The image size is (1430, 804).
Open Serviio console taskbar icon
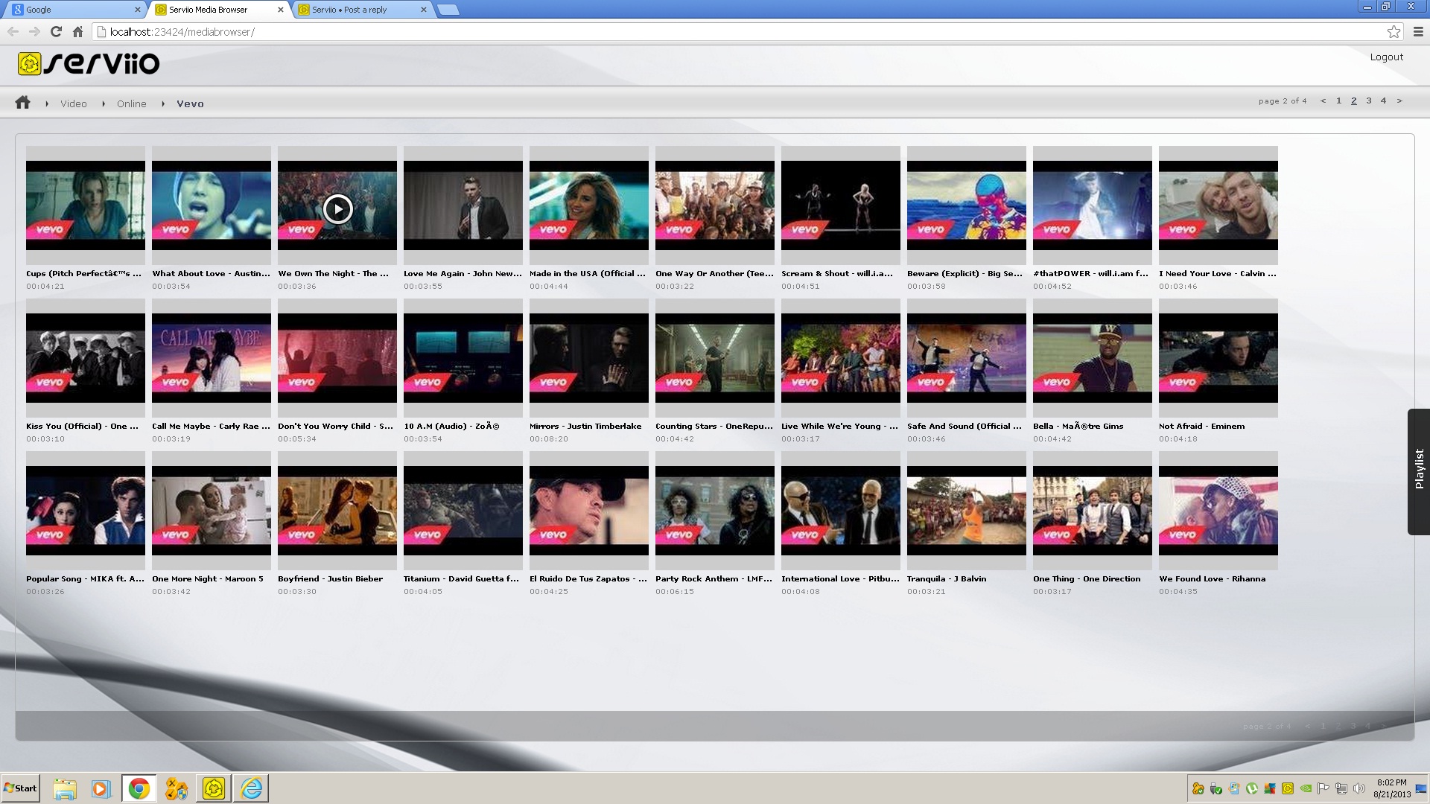click(x=214, y=788)
